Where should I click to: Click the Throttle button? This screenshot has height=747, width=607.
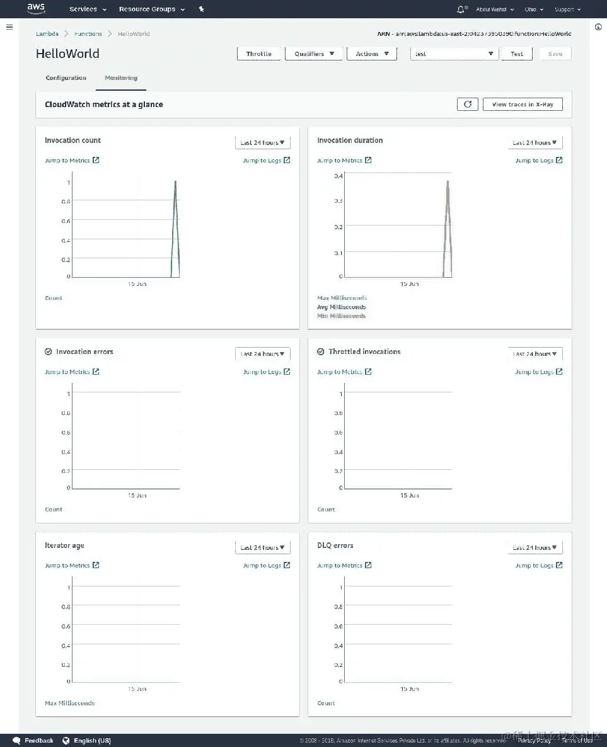click(259, 54)
